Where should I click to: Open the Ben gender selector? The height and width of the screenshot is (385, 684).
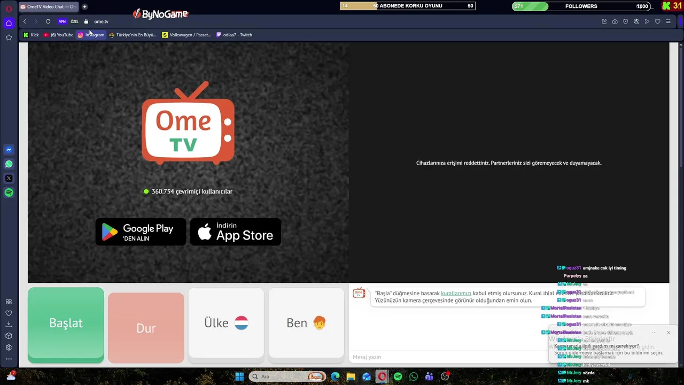306,323
